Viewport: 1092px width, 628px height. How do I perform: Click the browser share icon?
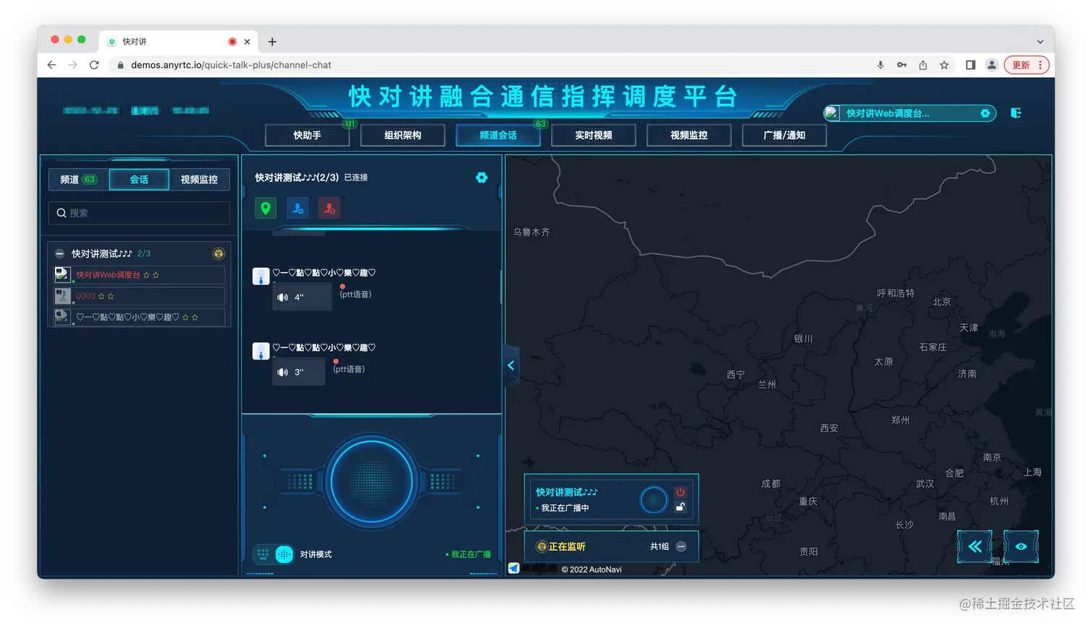pyautogui.click(x=923, y=65)
